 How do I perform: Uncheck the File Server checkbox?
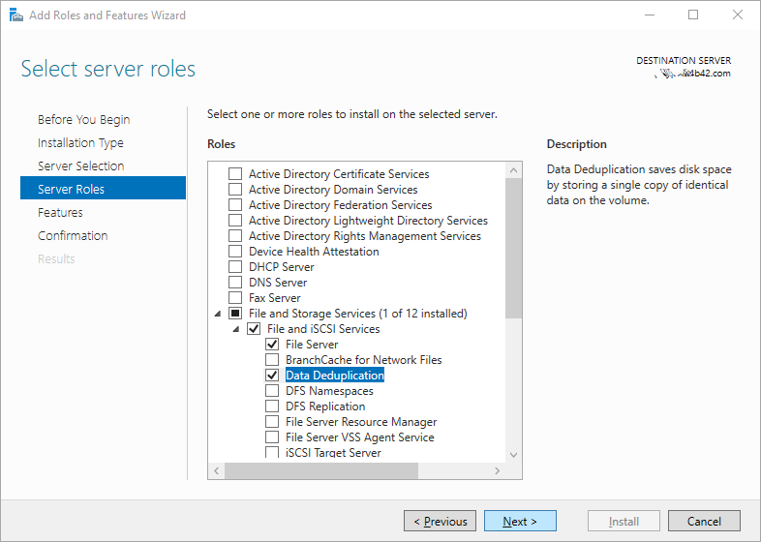click(272, 345)
